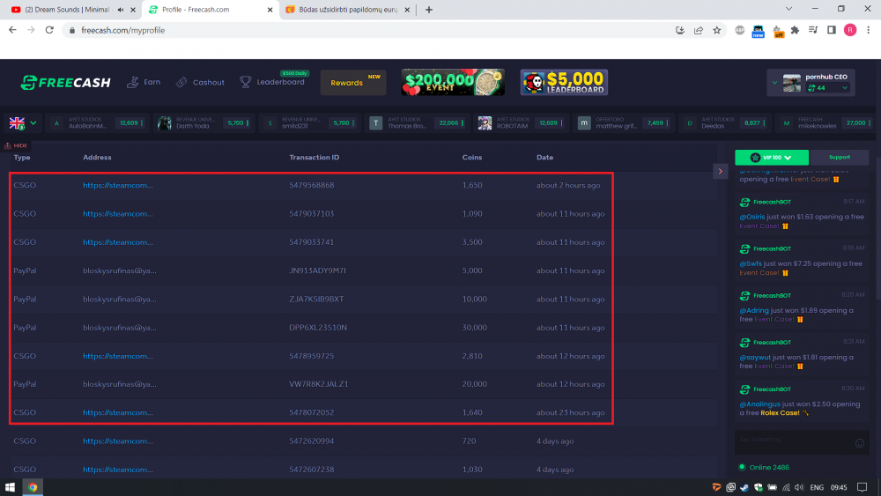The image size is (881, 496).
Task: Switch to the Būdas užsidirbti tab
Action: [348, 10]
